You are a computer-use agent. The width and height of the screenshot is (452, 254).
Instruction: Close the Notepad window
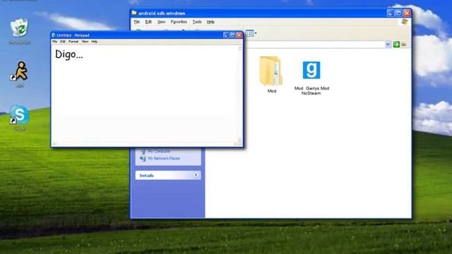tap(239, 35)
